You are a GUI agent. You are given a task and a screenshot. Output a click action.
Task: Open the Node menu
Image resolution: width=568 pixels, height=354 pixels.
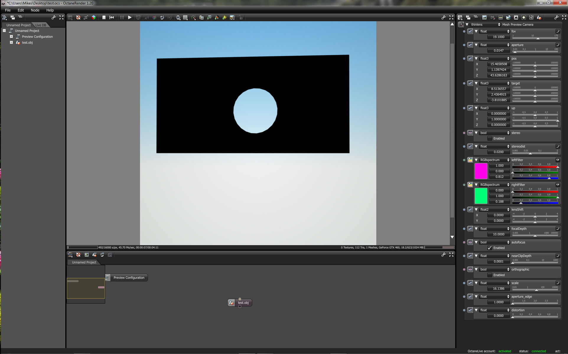(x=35, y=10)
